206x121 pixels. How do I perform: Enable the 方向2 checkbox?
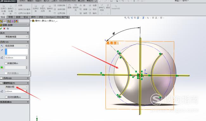tap(1, 78)
